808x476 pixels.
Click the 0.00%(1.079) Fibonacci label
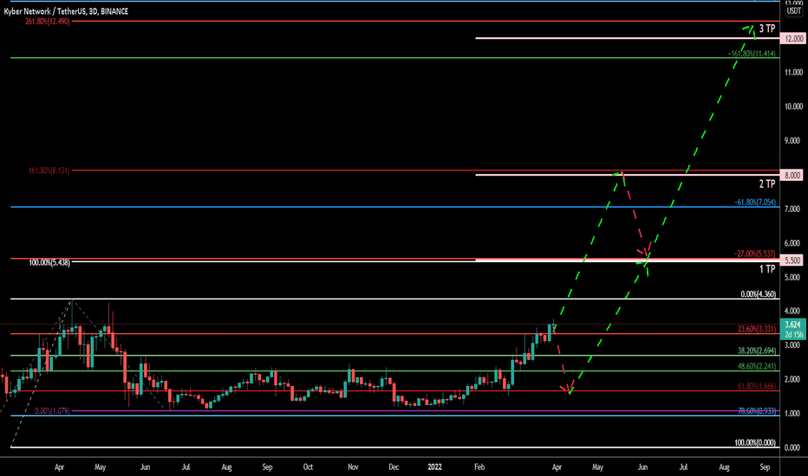52,411
